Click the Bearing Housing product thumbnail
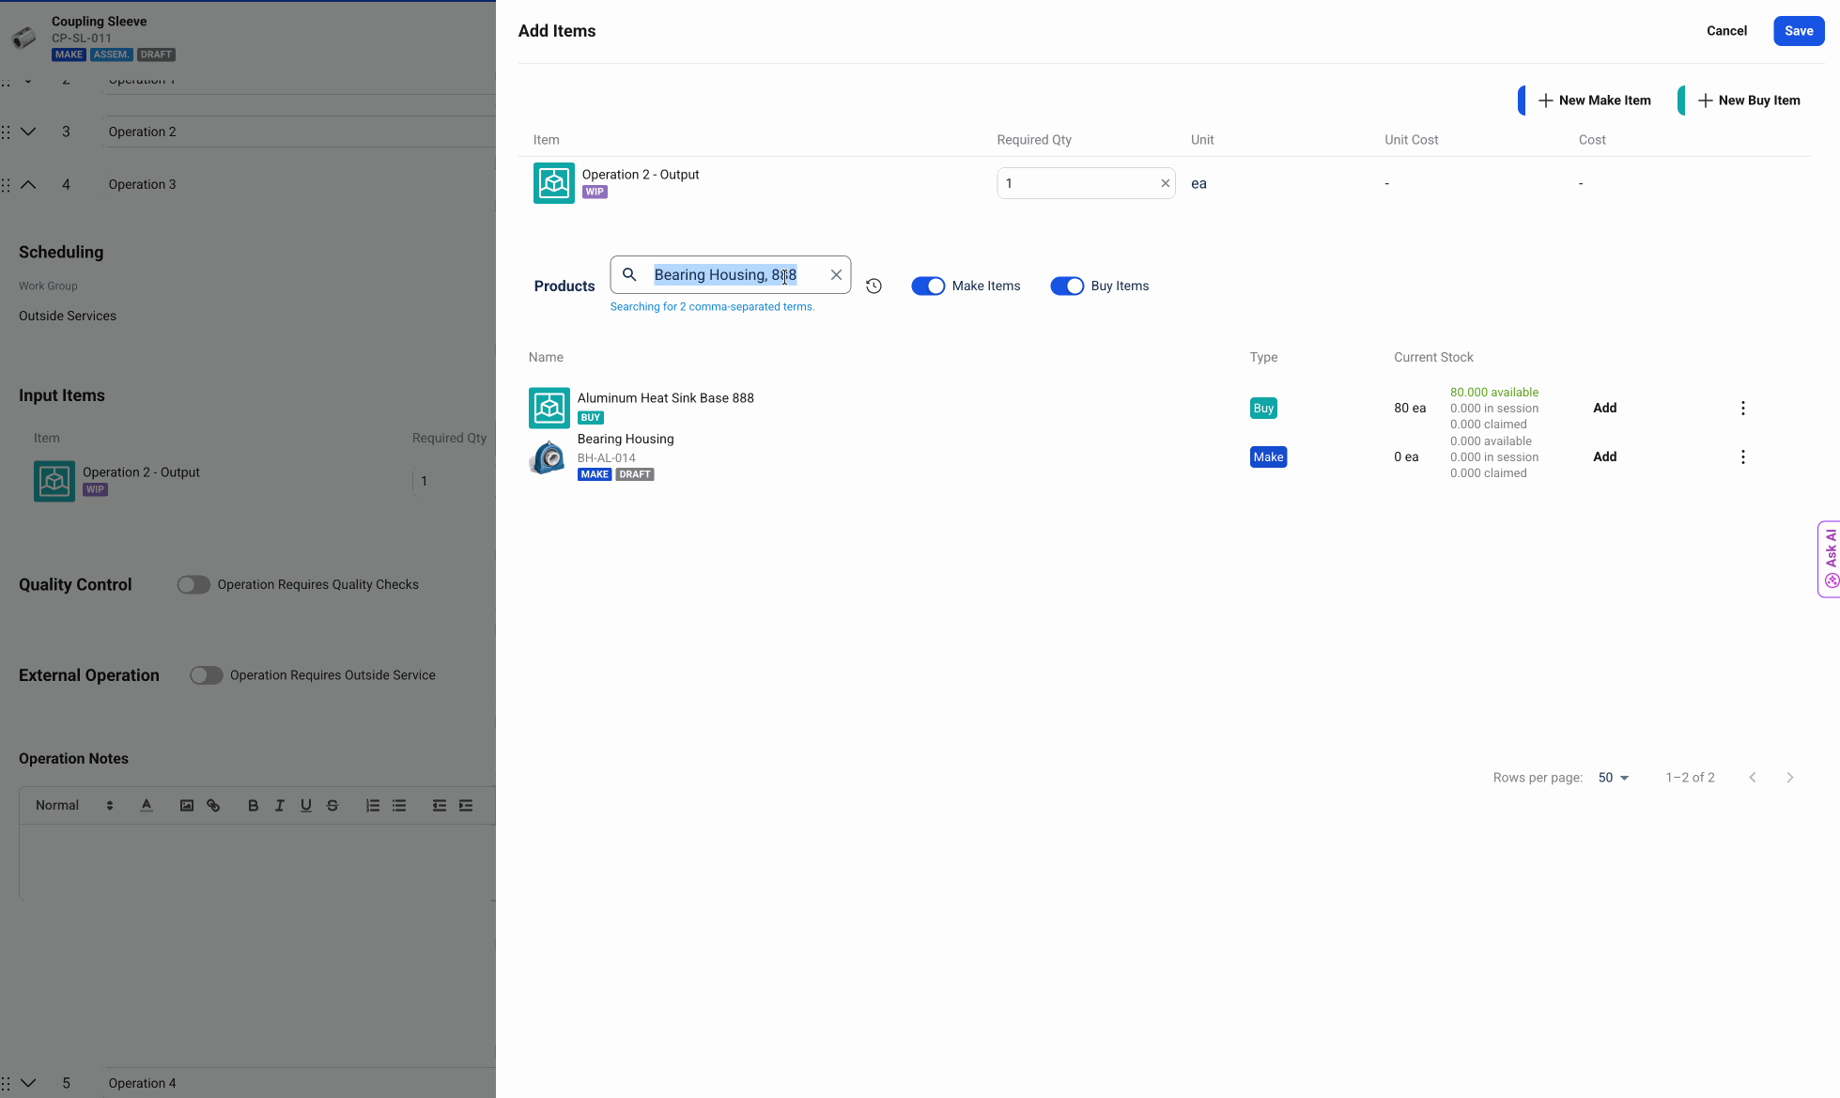1840x1098 pixels. point(549,457)
